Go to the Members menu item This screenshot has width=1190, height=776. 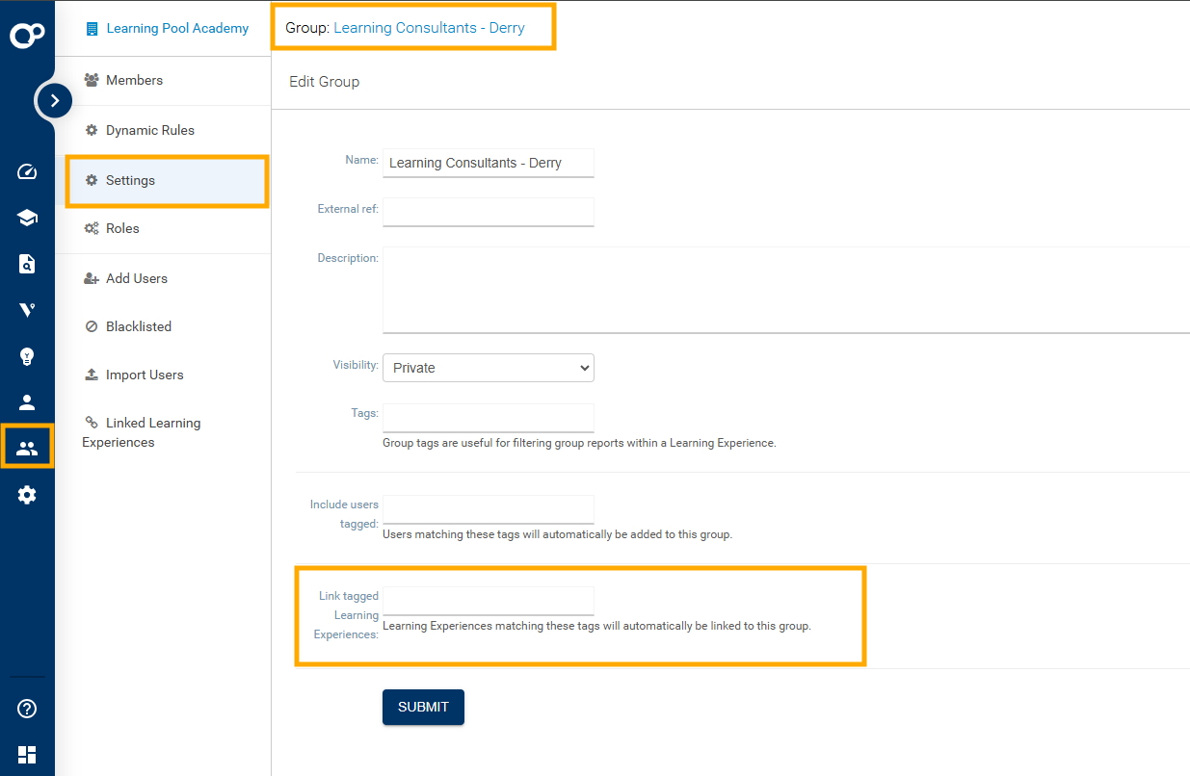(x=134, y=80)
